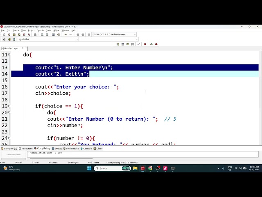Create a new source file via toolbar
This screenshot has height=197, width=262.
(x=5, y=34)
